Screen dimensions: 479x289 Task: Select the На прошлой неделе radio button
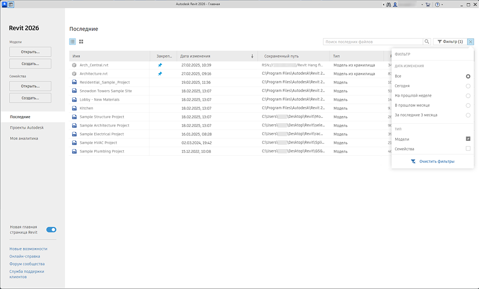point(468,96)
